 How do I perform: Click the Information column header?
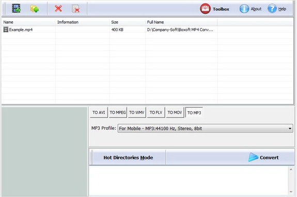tap(83, 22)
